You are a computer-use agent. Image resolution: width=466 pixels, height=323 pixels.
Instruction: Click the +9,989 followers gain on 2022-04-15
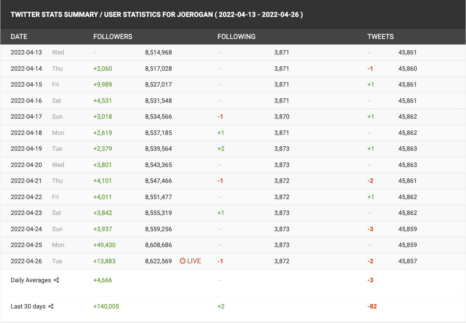pos(103,85)
